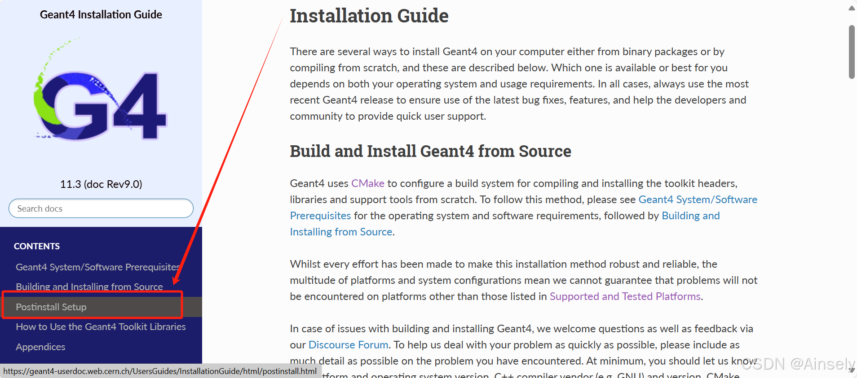The width and height of the screenshot is (857, 378).
Task: Click the scrollbar up arrow
Action: pos(852,8)
